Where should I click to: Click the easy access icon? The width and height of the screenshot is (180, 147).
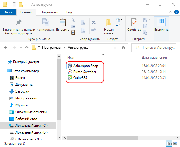[x=118, y=26]
